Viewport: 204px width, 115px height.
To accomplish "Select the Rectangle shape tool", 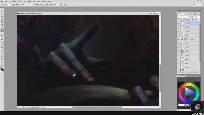I will coord(2,59).
